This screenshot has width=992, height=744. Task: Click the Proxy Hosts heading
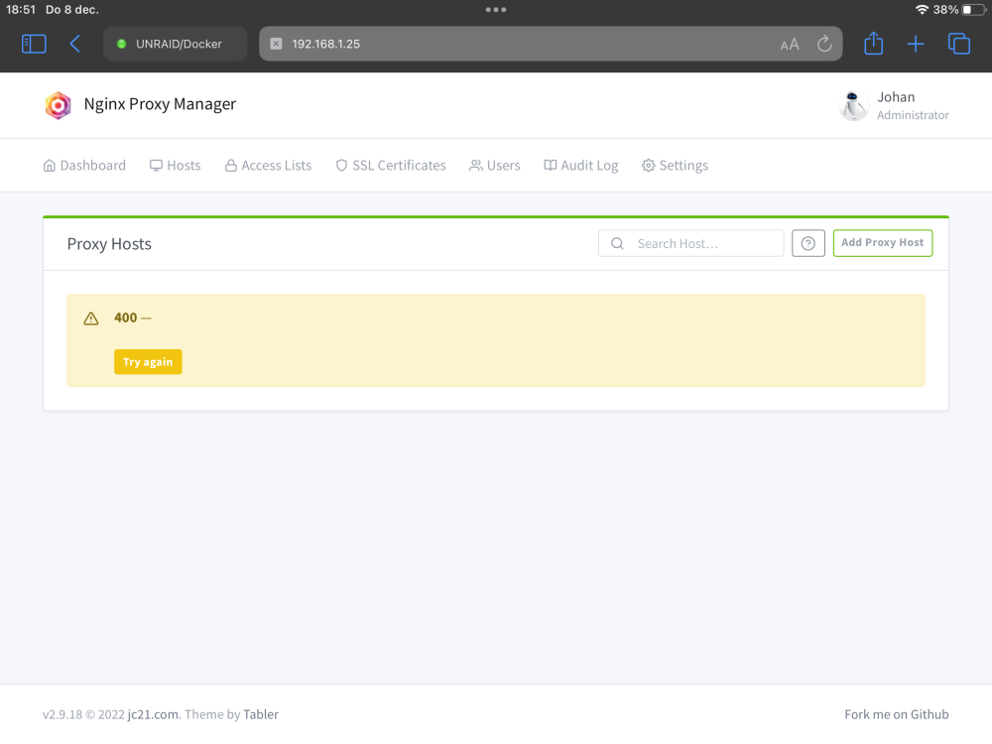coord(109,244)
